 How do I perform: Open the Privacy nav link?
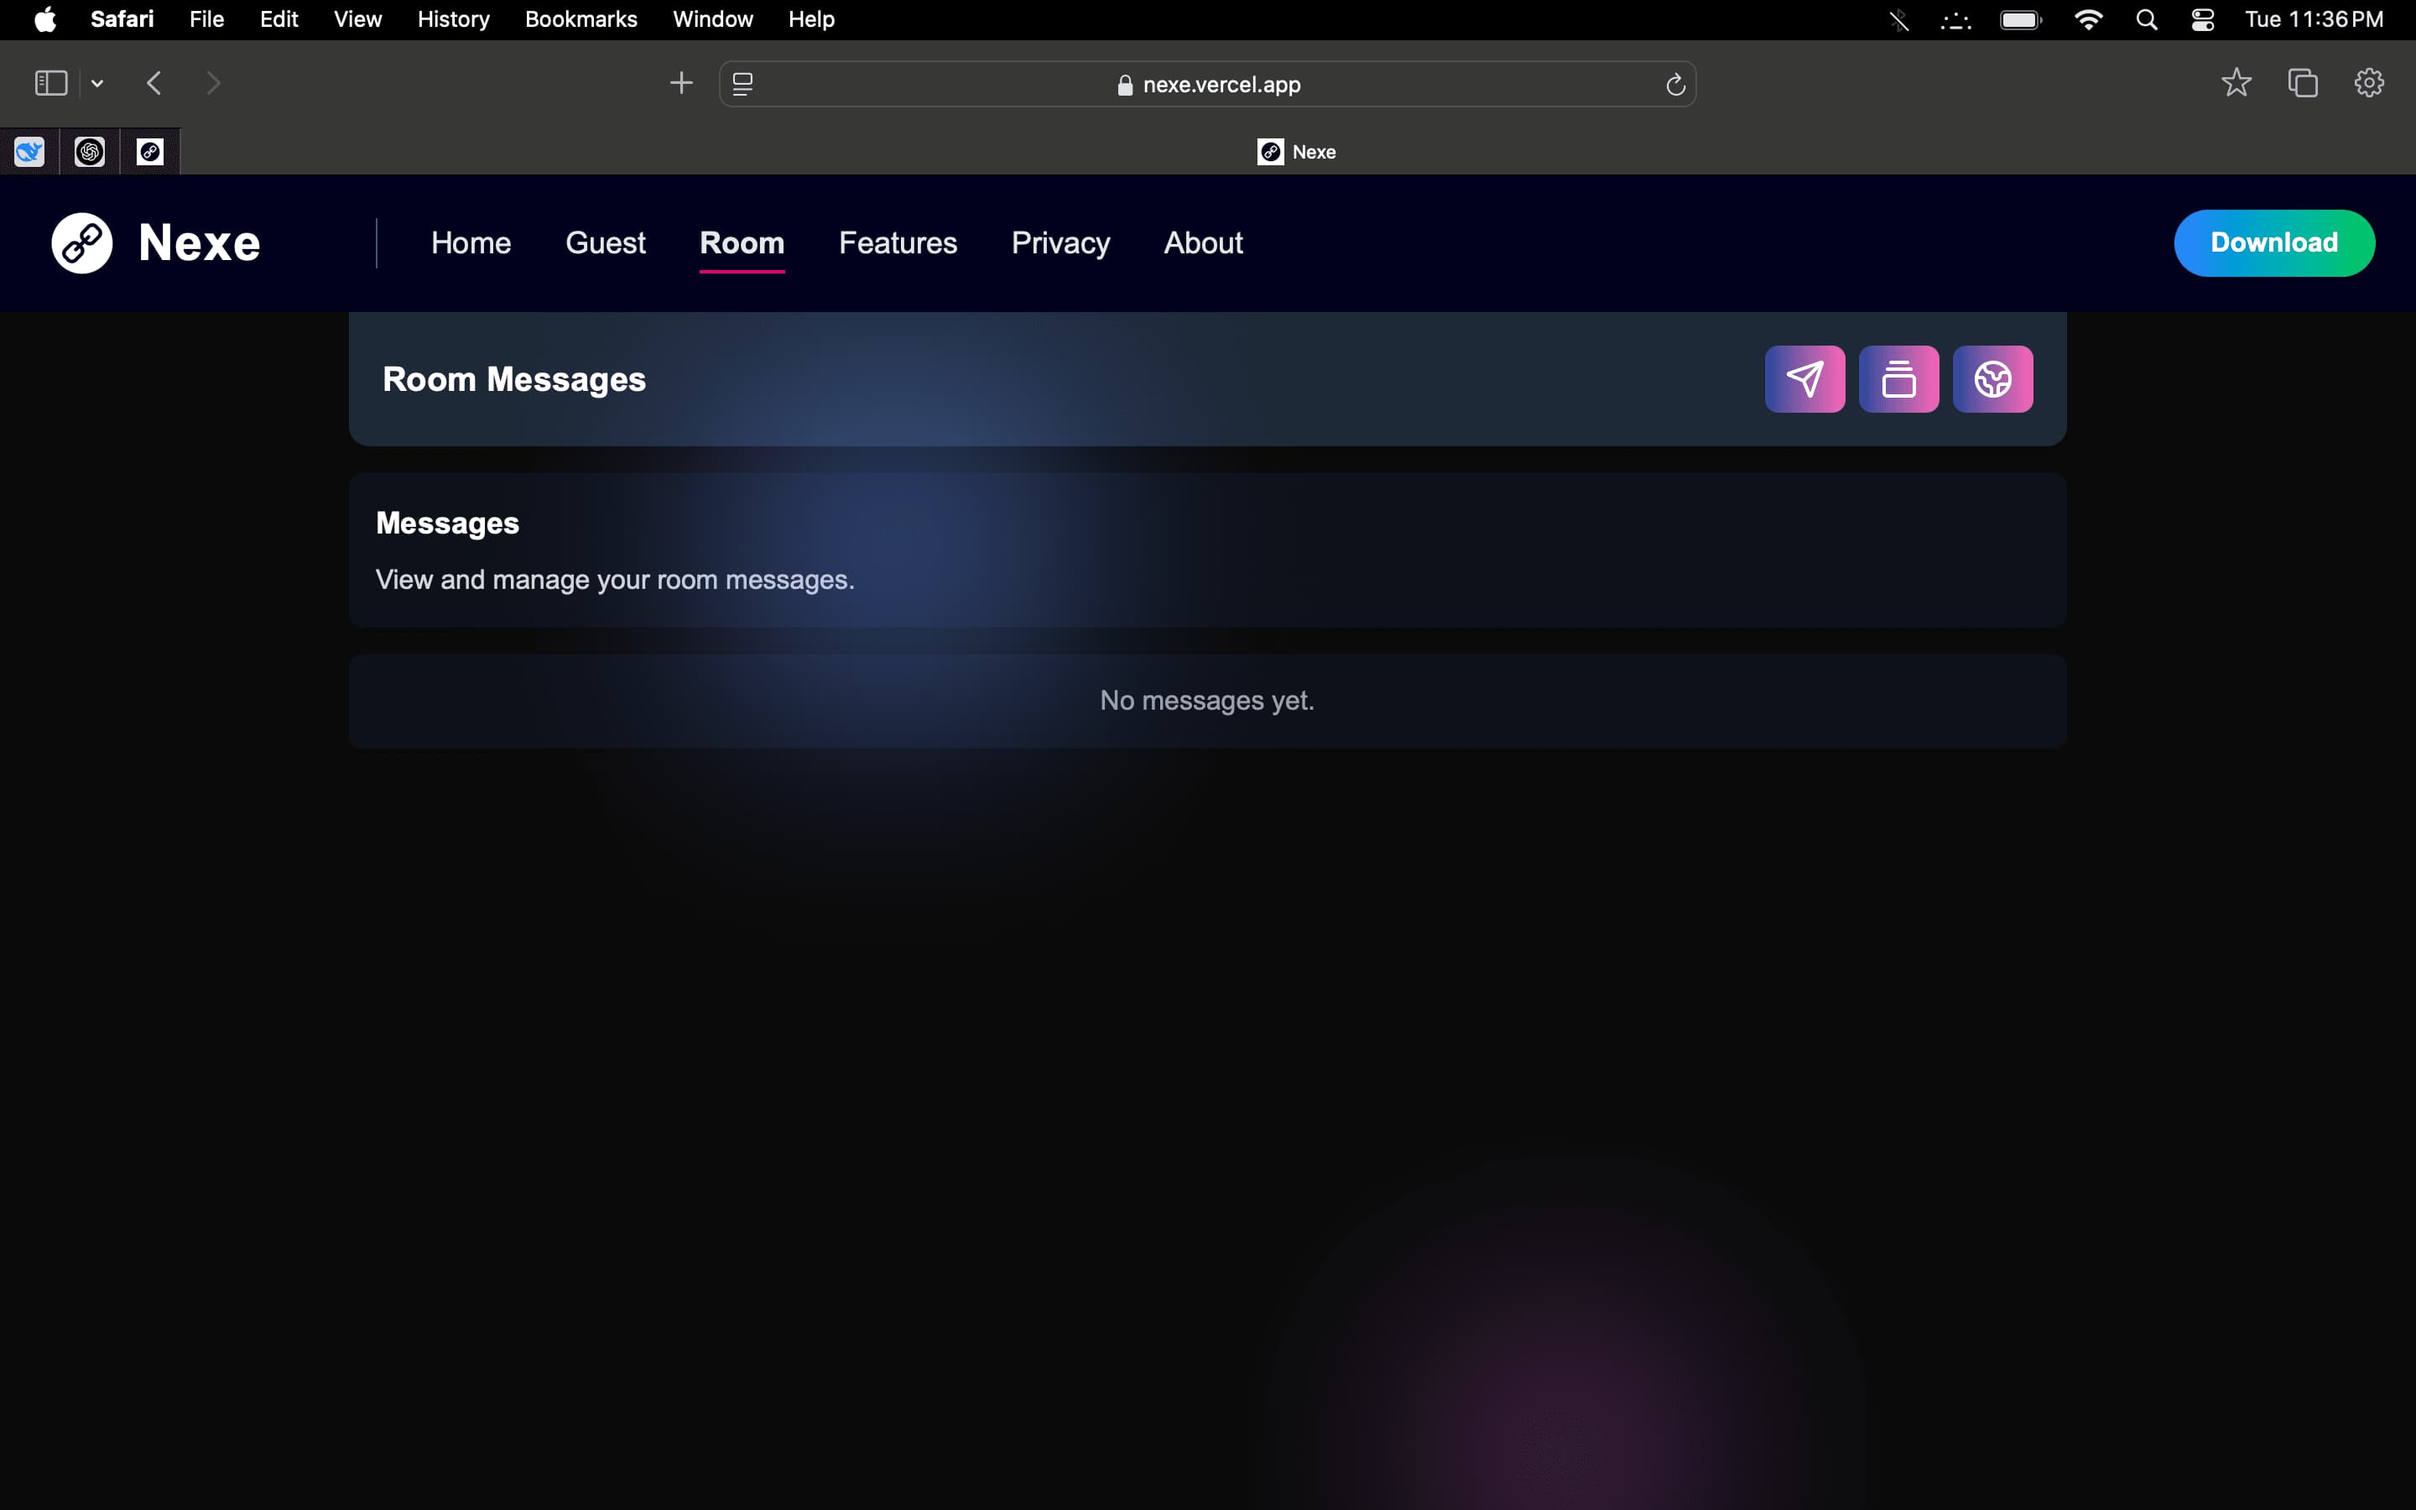1060,242
